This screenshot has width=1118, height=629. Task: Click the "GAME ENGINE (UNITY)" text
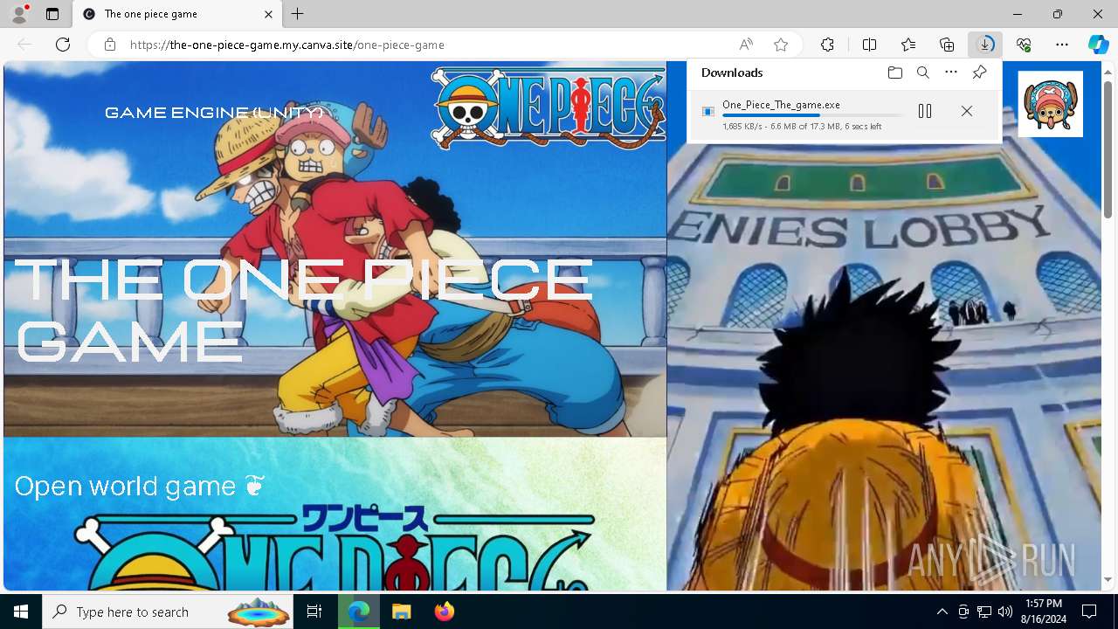[x=214, y=113]
